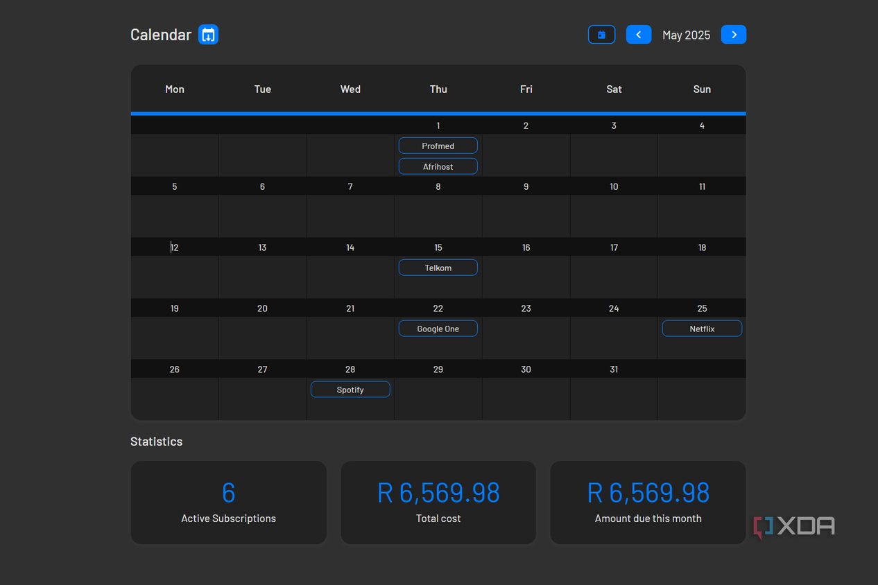This screenshot has width=878, height=585.
Task: Select day 28 date number
Action: (350, 369)
